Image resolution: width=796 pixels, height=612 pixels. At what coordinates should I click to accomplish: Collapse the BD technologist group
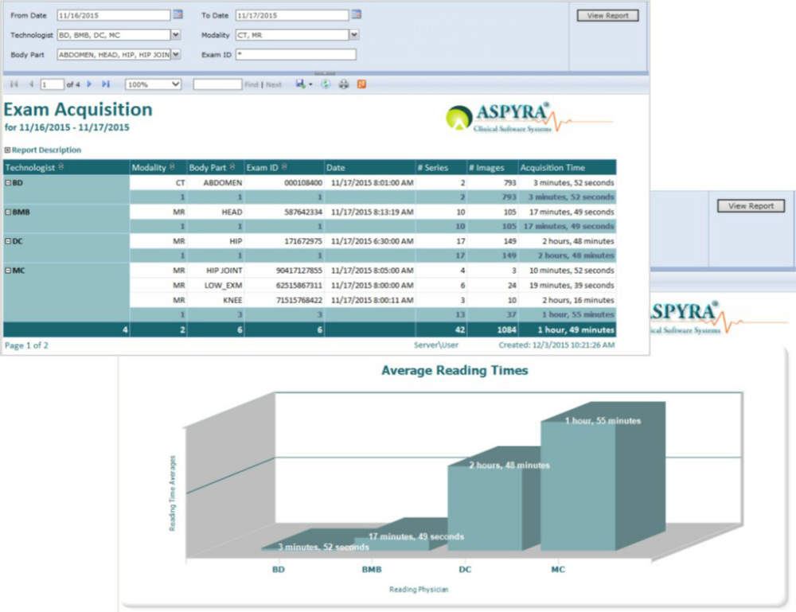tap(8, 183)
